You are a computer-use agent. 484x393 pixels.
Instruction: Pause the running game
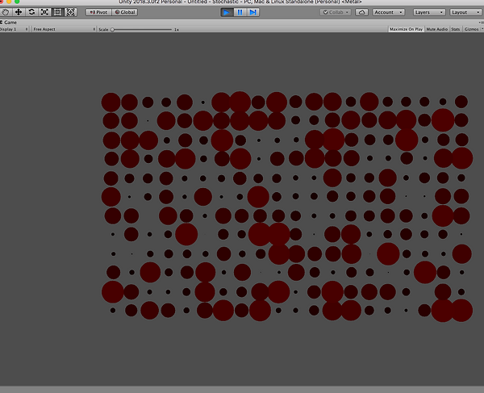(x=240, y=12)
